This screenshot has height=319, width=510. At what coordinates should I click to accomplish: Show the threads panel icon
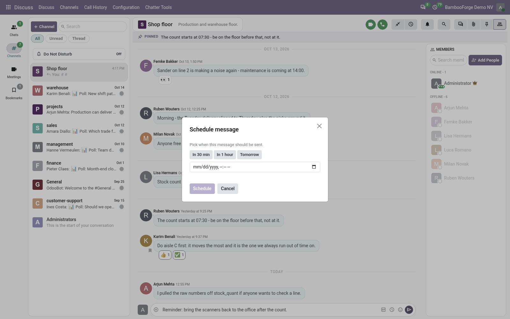[461, 24]
